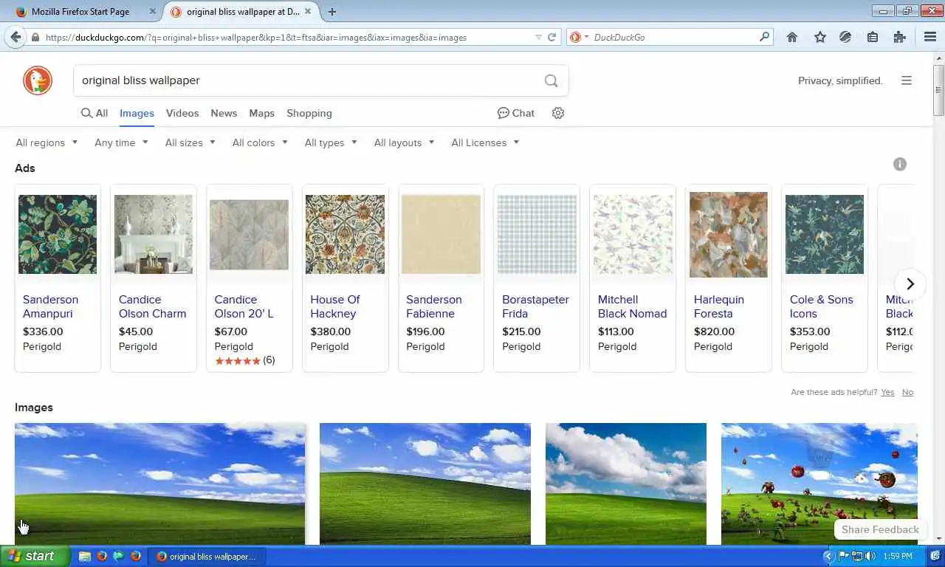Click Yes for ads helpful
945x567 pixels.
click(887, 392)
